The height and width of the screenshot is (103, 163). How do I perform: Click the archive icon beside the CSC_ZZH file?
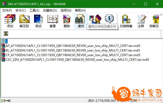(x=3, y=60)
